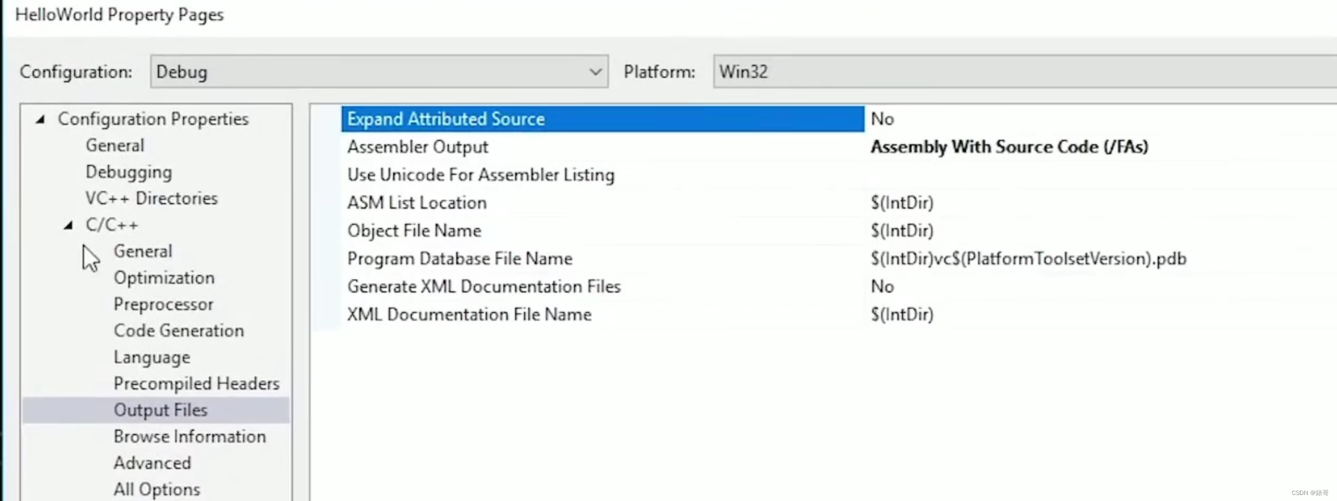Click the $(IntDir)vc$(PlatformToolsetVersion).pdb value

(x=1028, y=259)
